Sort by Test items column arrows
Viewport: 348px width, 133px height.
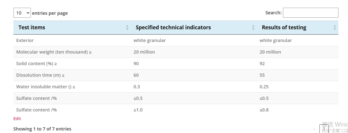[127, 28]
